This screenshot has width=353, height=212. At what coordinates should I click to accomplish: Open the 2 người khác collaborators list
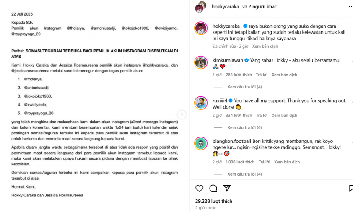click(x=262, y=7)
